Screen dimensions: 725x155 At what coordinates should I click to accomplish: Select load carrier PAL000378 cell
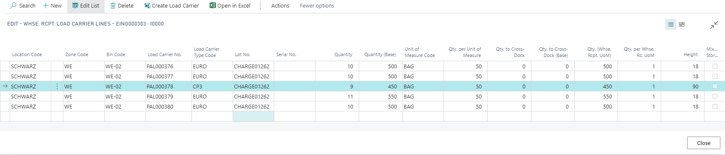[168, 86]
